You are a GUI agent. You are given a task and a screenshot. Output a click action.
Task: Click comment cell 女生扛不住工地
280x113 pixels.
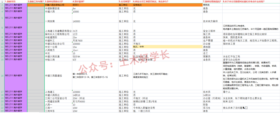(251, 56)
